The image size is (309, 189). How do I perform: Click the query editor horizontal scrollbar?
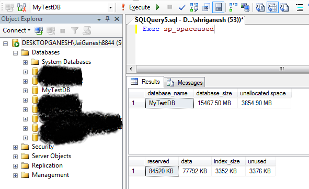tap(223, 69)
